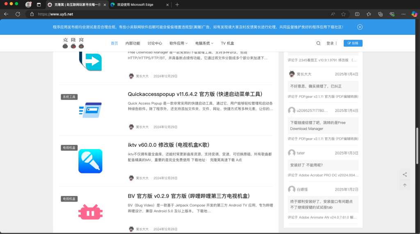Click the 电视机盒 tag on BV post
The height and width of the screenshot is (234, 420).
point(69,199)
